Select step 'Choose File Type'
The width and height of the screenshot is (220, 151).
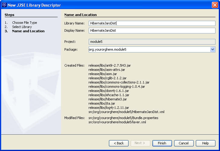click(x=24, y=23)
